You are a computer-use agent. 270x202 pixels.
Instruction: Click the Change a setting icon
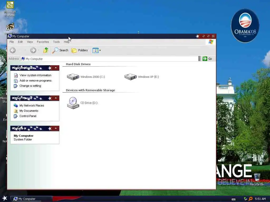16,86
